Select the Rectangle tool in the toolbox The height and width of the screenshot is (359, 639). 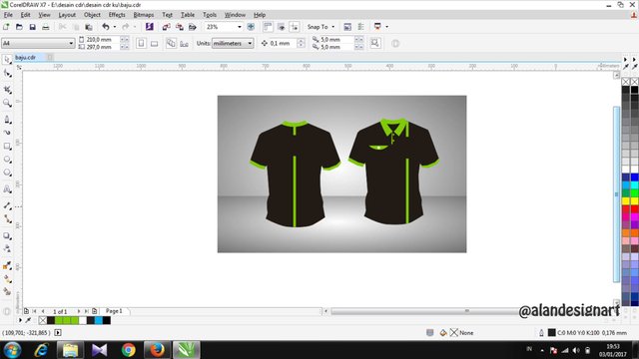point(7,147)
